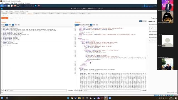178x100 pixels.
Task: Open the Project menu
Action: coord(6,11)
